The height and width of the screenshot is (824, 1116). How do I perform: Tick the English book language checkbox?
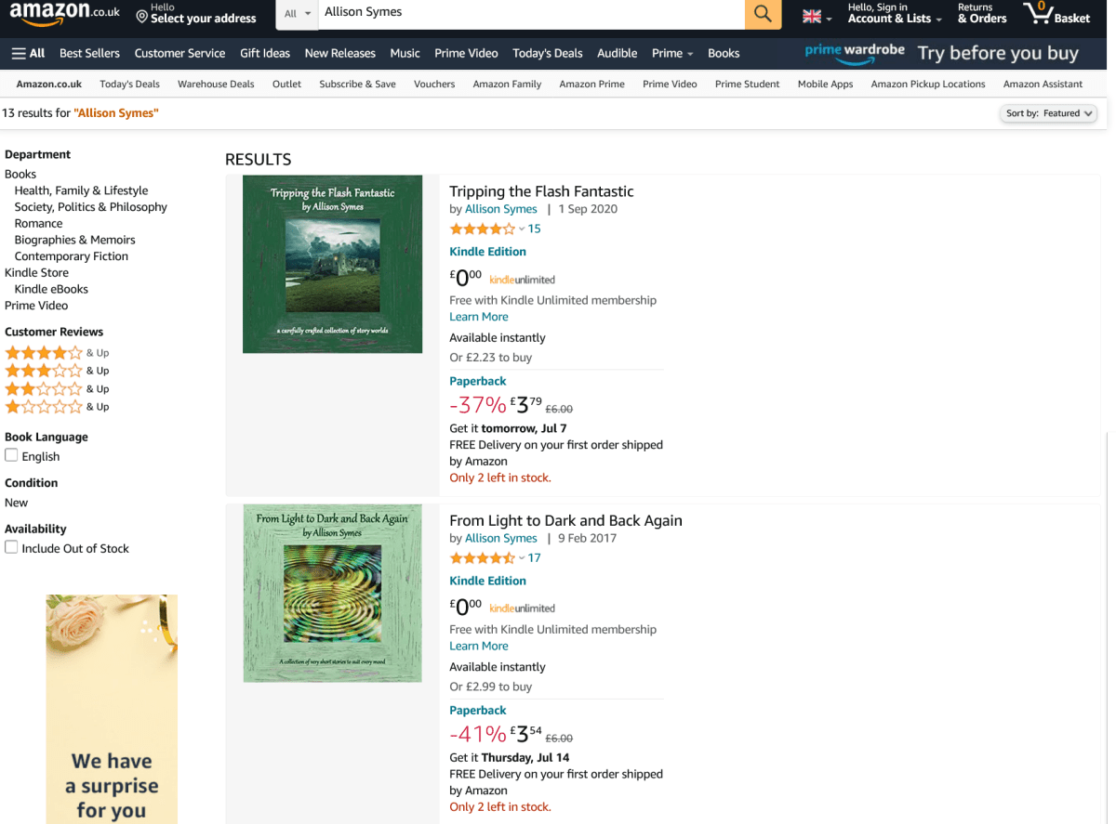pyautogui.click(x=11, y=455)
